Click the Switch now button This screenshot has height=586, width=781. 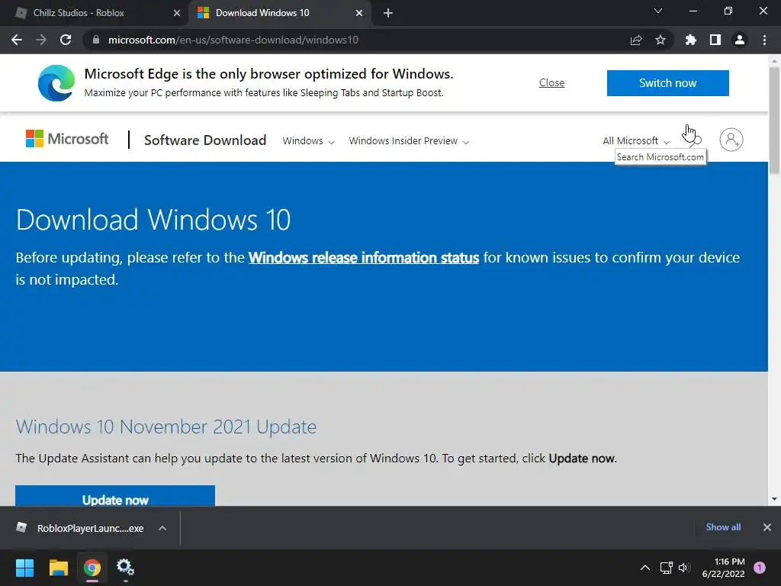click(x=668, y=82)
